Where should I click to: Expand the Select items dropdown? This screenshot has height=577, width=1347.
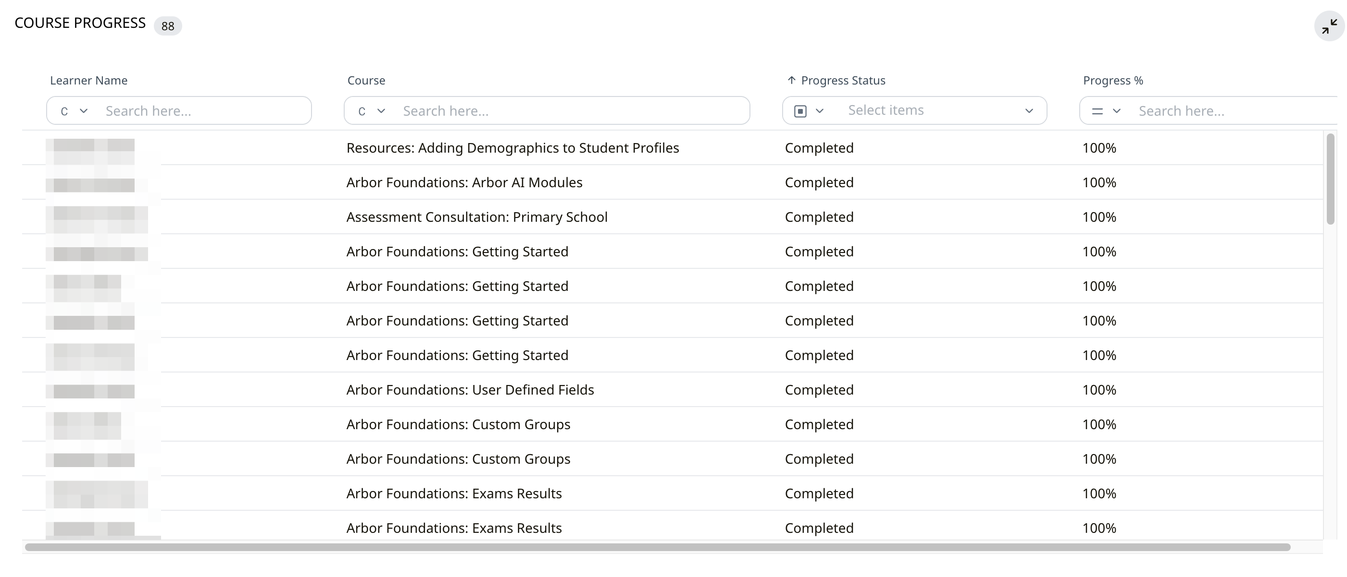point(1029,111)
